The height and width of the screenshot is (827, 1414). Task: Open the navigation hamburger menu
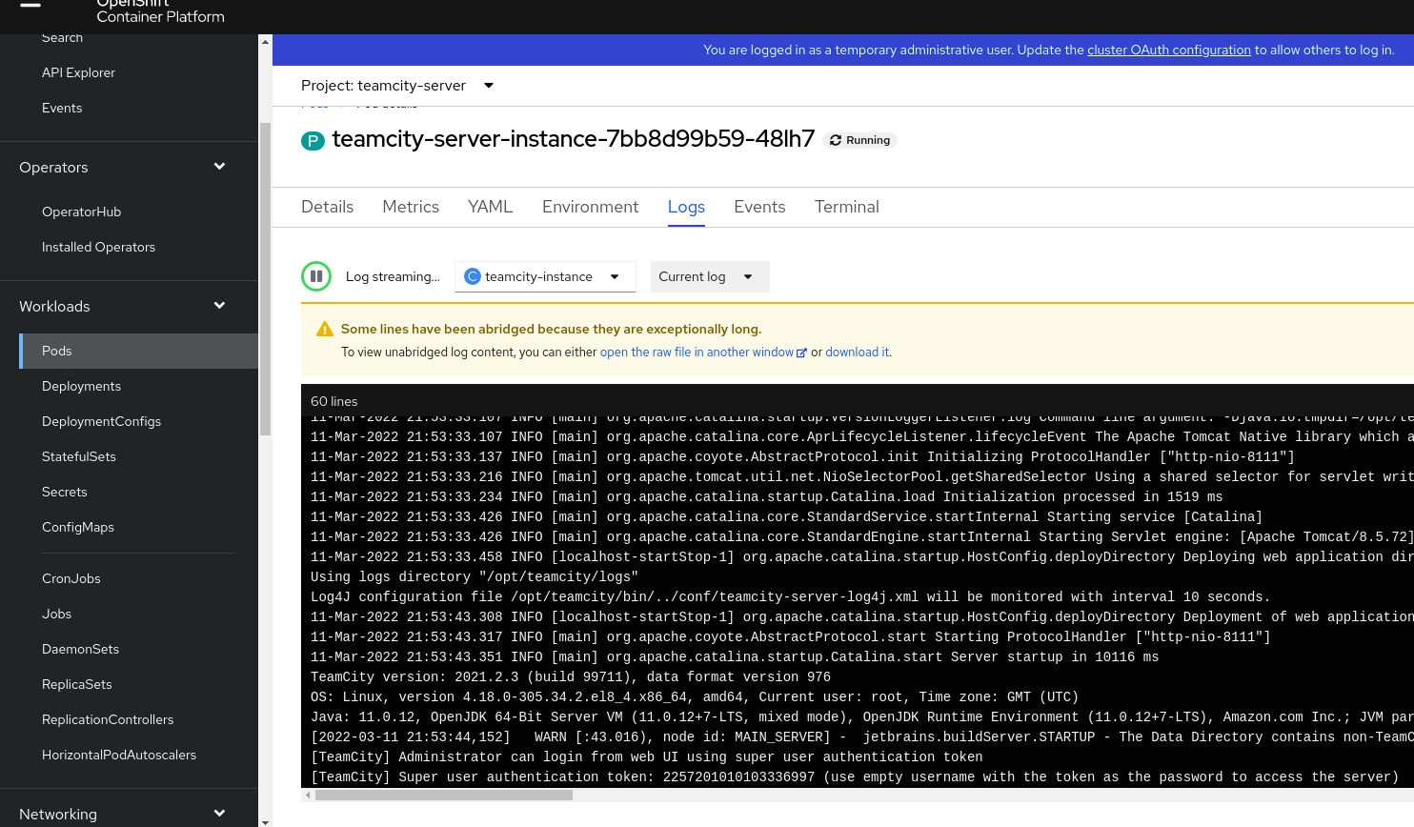point(29,5)
